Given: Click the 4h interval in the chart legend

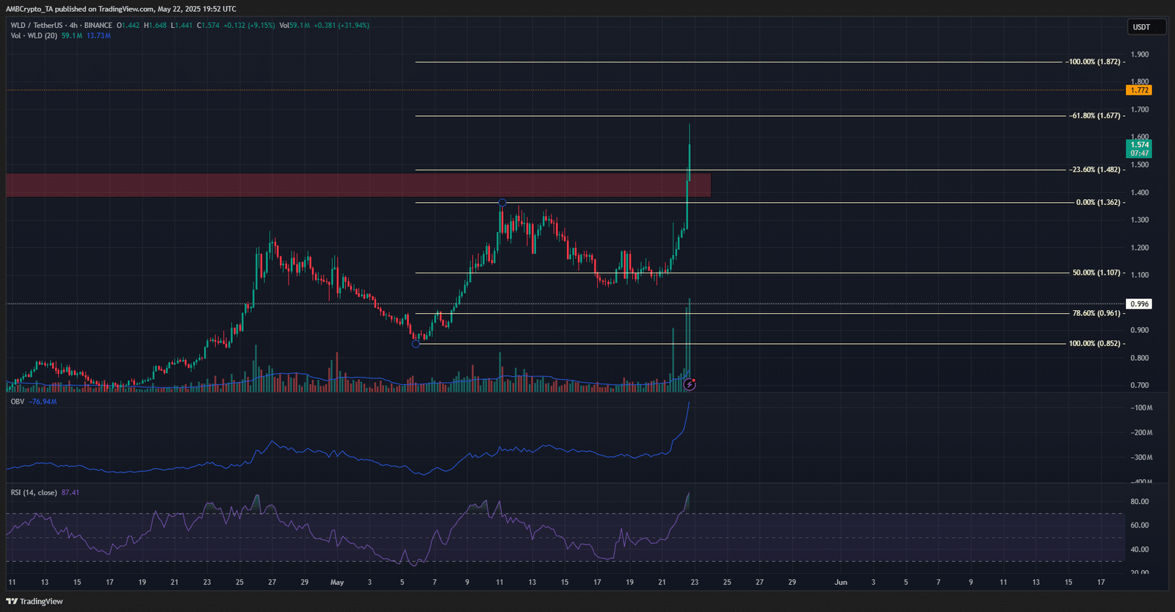Looking at the screenshot, I should coord(73,26).
